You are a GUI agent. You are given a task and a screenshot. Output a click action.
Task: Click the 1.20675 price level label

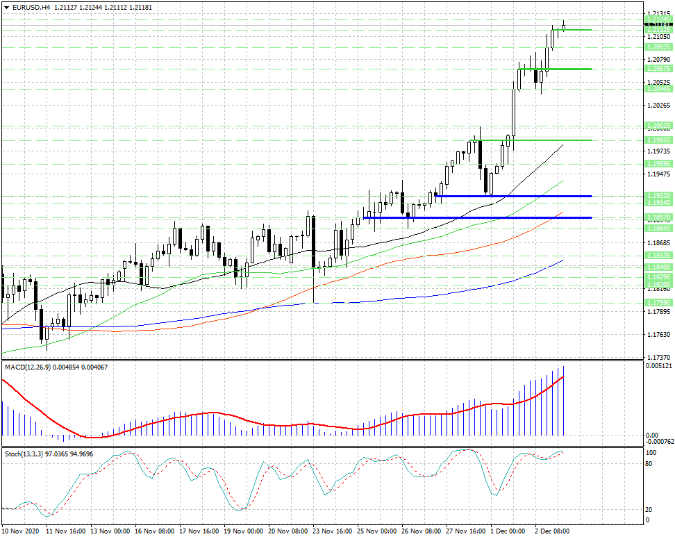pos(658,69)
